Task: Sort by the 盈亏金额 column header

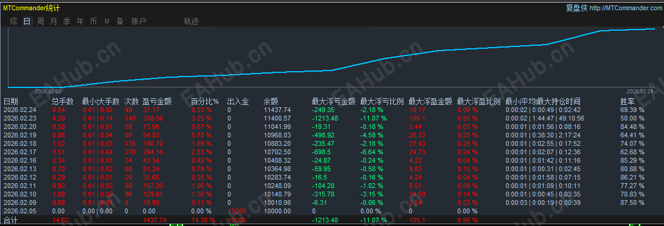Action: coord(157,102)
